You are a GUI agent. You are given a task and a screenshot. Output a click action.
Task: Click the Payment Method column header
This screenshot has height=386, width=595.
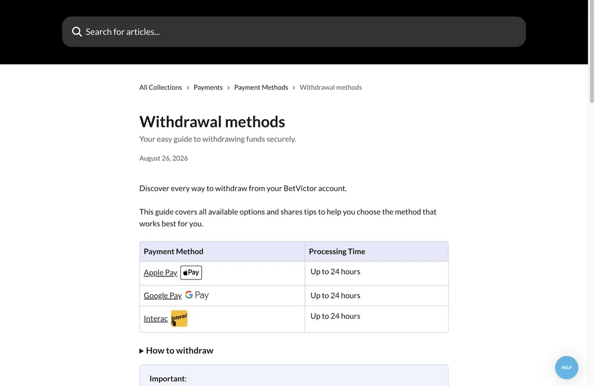(222, 251)
